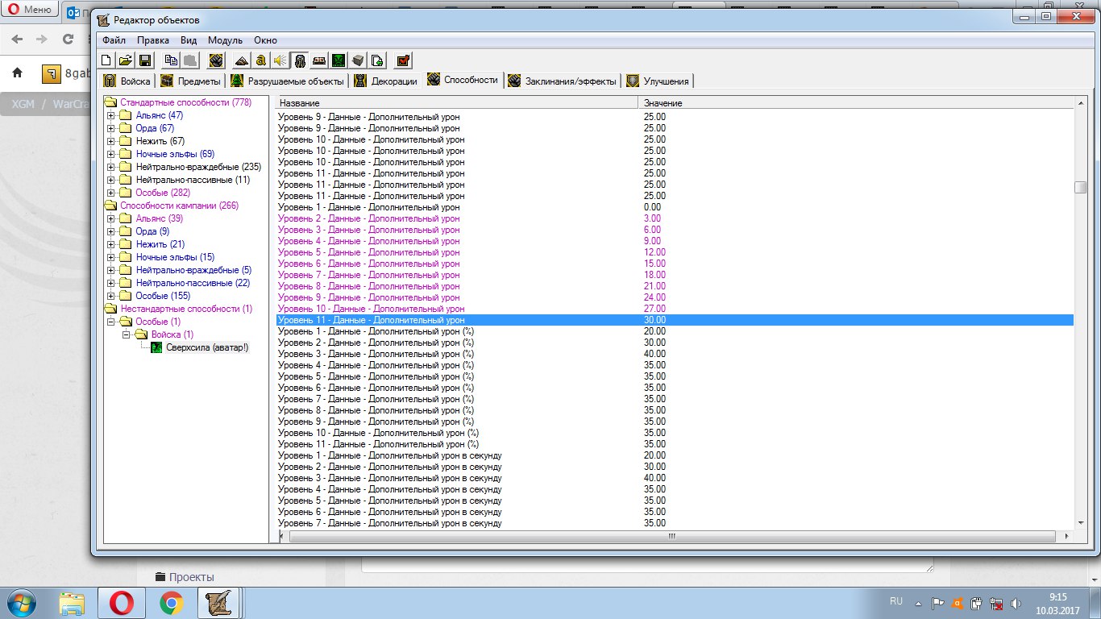Select the Сверхсила (аватар!) ability
The width and height of the screenshot is (1101, 619).
tap(207, 347)
